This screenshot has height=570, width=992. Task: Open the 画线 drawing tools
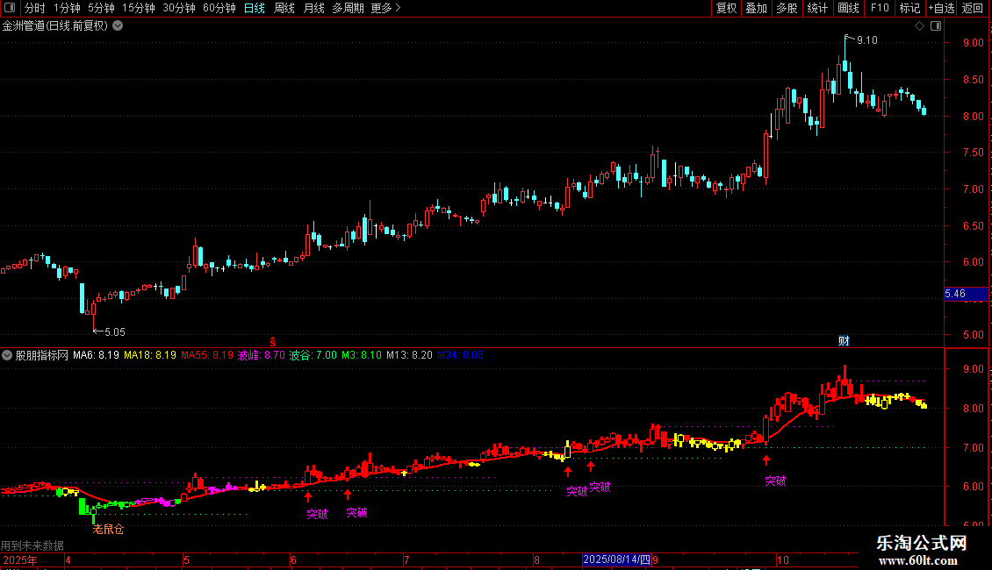click(848, 8)
